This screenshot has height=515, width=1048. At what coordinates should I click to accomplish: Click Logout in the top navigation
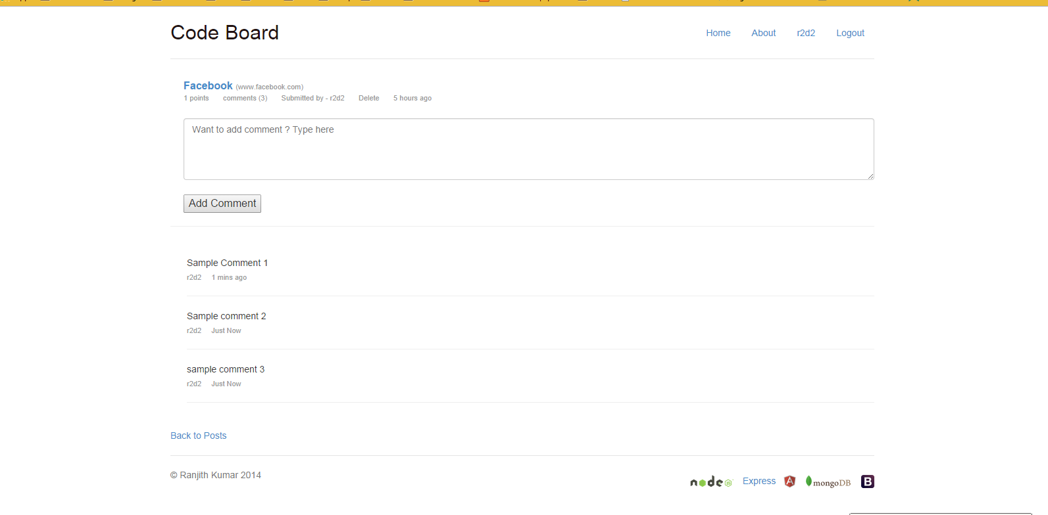850,33
